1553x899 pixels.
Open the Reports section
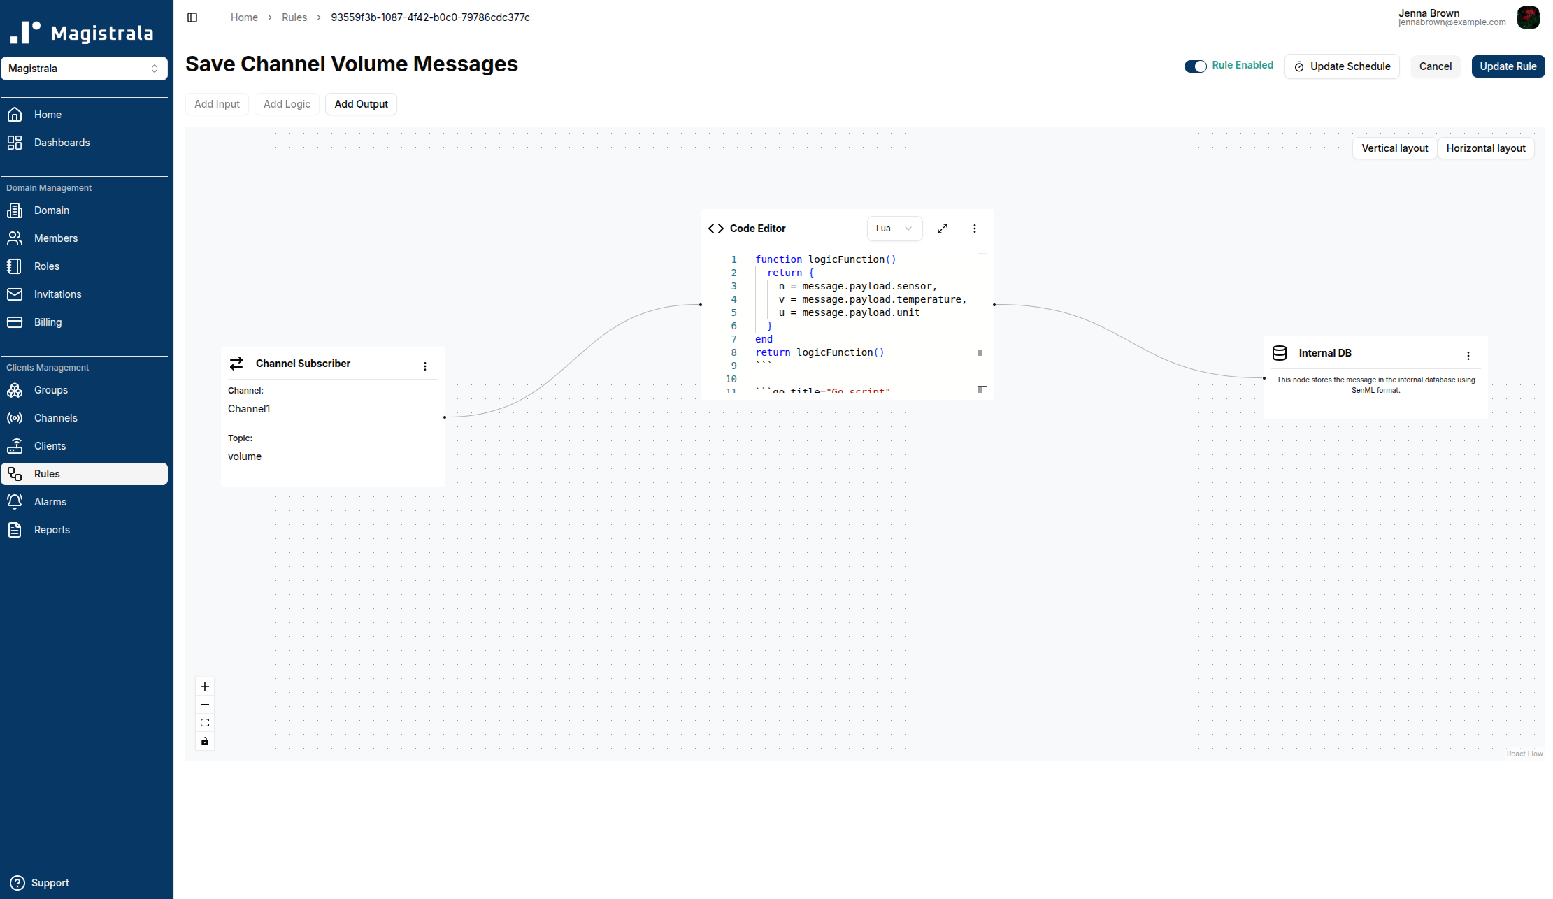click(x=52, y=529)
